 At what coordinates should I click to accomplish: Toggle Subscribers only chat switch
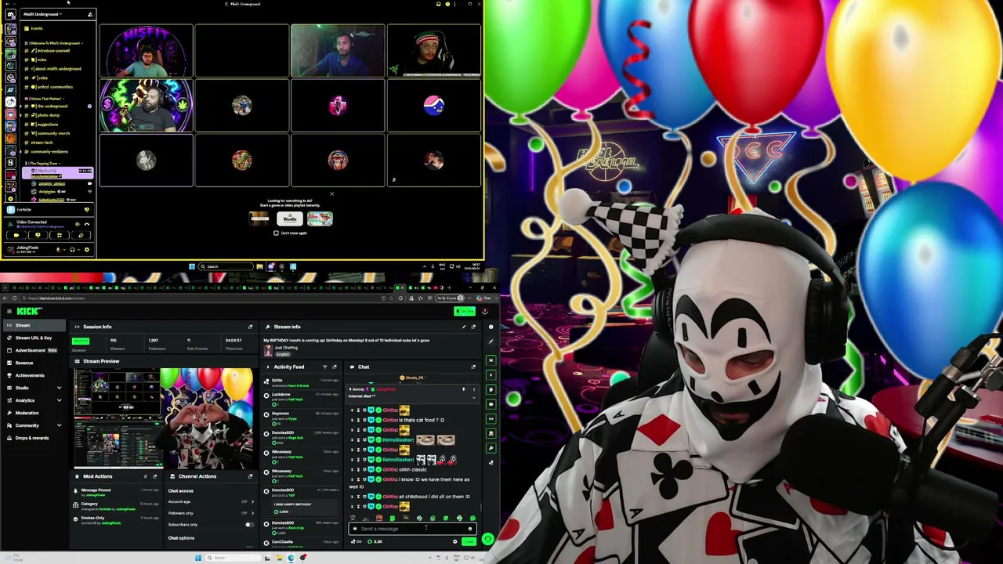(x=248, y=524)
